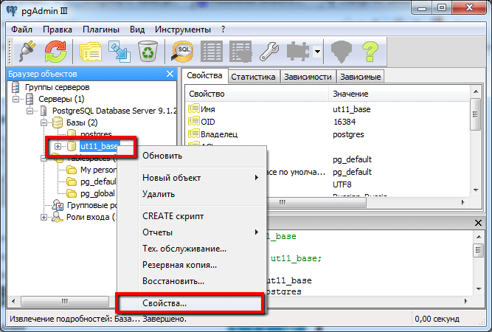The height and width of the screenshot is (332, 492).
Task: Collapse the Серверы (1) node
Action: [15, 99]
